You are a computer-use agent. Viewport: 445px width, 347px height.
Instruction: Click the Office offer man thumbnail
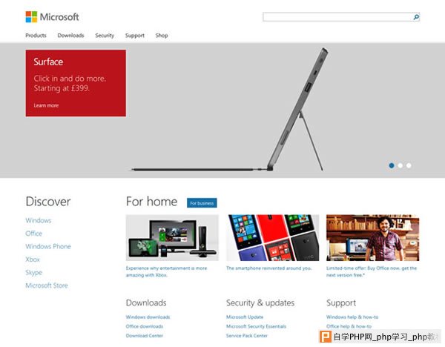(x=373, y=238)
